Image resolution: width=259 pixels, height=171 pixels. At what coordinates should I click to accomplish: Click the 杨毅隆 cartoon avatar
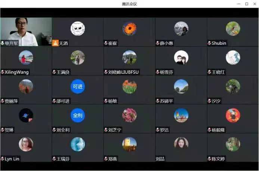click(233, 115)
